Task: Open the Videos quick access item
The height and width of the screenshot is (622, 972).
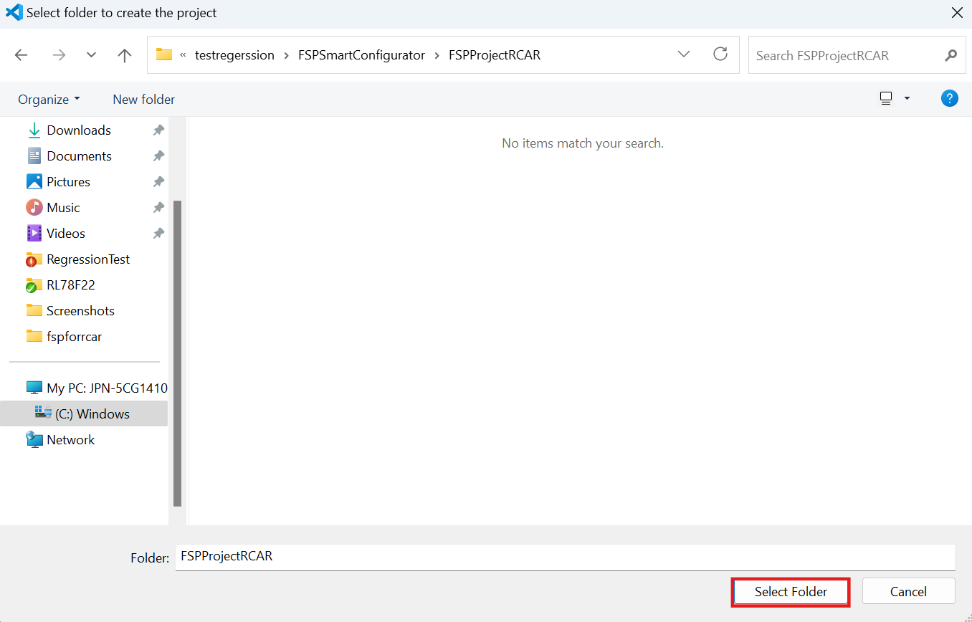Action: coord(65,234)
